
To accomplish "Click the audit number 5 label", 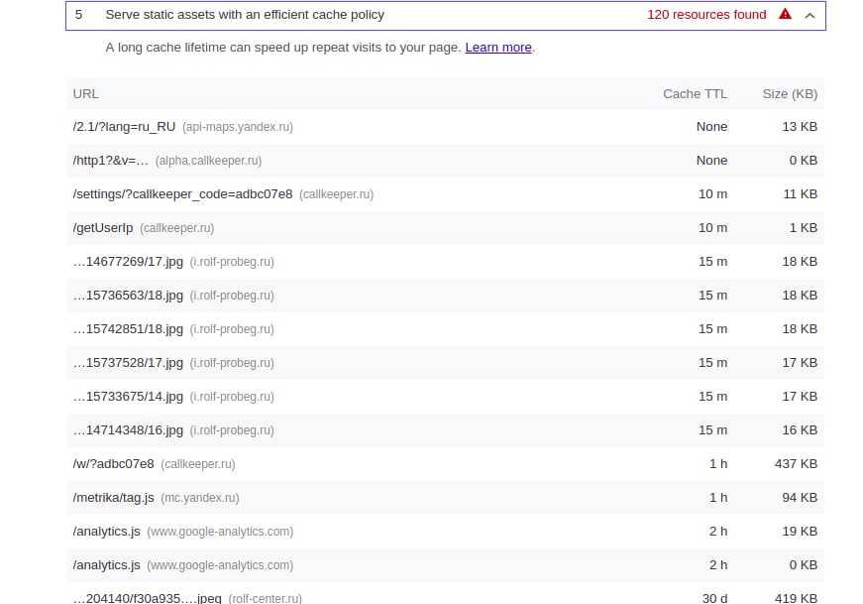I will (x=78, y=15).
